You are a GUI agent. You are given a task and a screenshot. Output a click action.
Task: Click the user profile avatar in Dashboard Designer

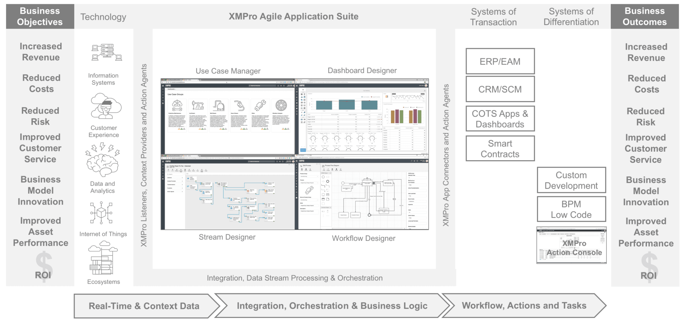coord(426,86)
